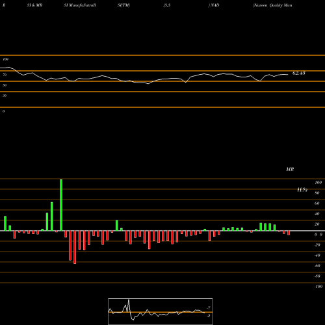The image size is (325, 325).
Task: Click the current RSI value 62.43
Action: (x=299, y=73)
